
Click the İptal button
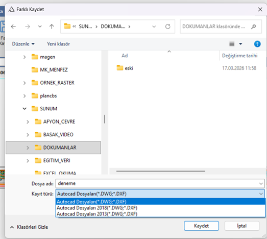coord(242,226)
